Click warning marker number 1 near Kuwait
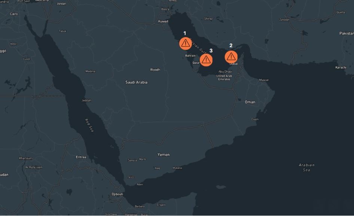This screenshot has width=354, height=216. click(x=185, y=43)
